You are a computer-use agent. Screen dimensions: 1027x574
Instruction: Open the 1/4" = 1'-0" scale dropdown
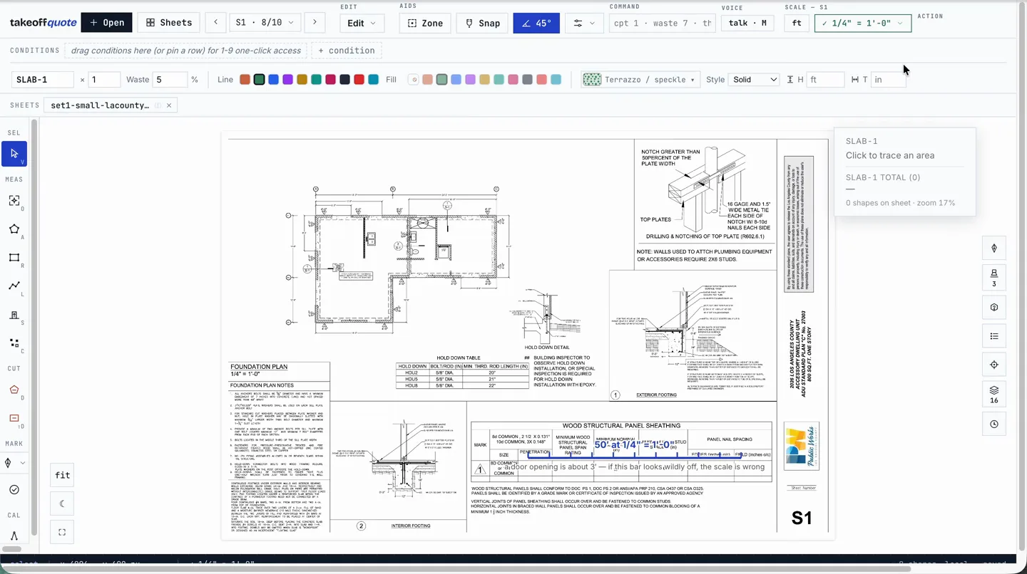tap(863, 23)
